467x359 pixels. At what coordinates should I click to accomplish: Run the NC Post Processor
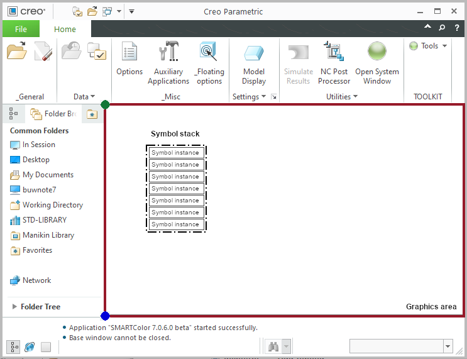334,53
